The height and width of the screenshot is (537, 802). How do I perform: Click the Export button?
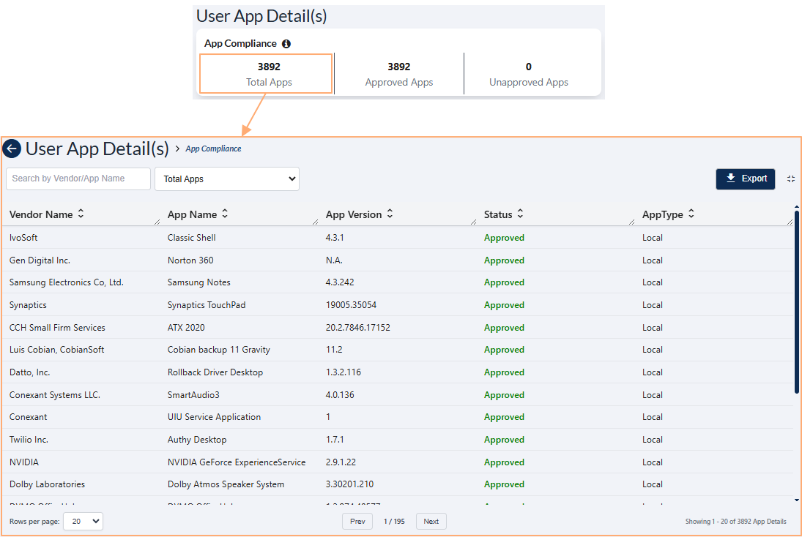tap(745, 179)
